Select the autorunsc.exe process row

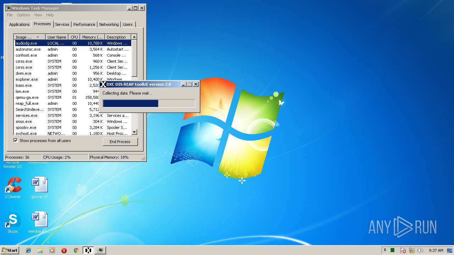point(73,49)
